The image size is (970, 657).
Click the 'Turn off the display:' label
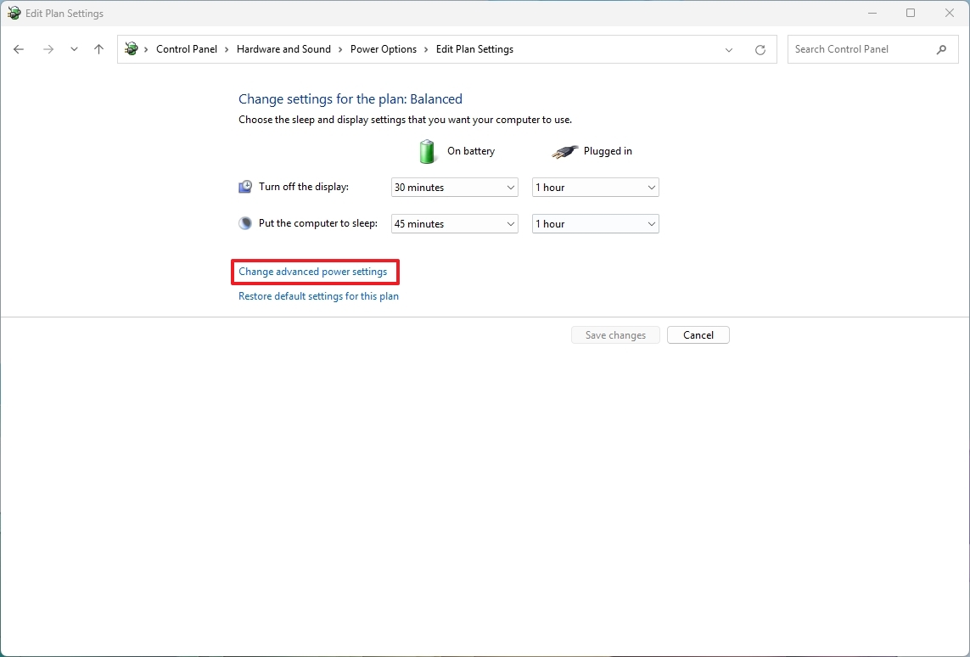tap(304, 187)
